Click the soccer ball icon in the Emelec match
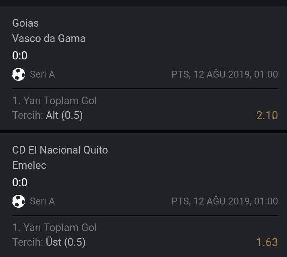Viewport: 287px width, 257px height. pyautogui.click(x=19, y=201)
